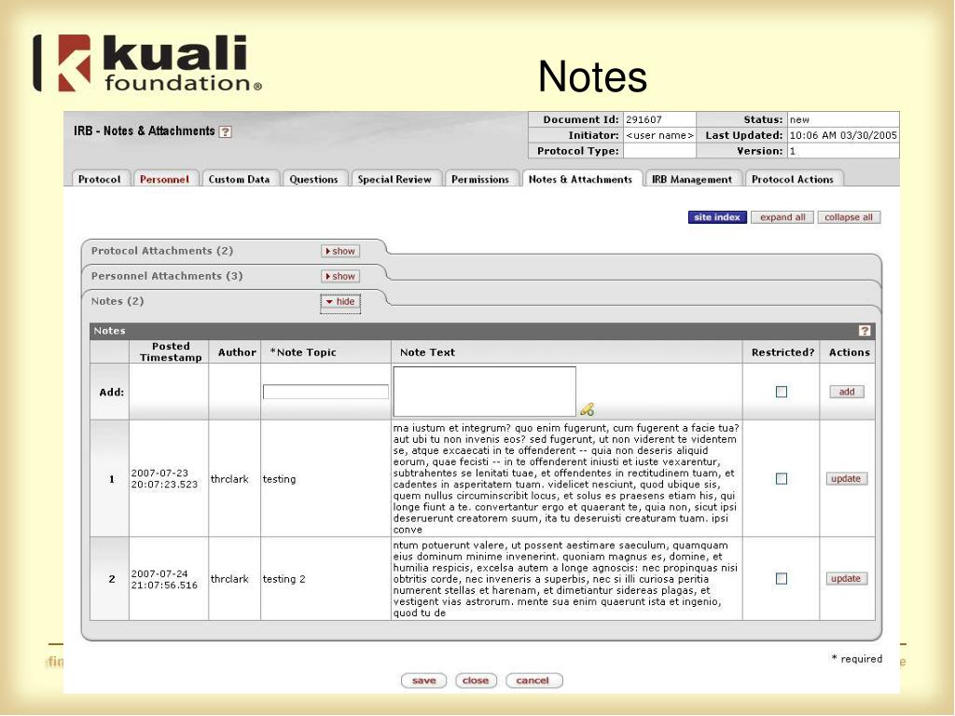This screenshot has width=955, height=716.
Task: Hide the Notes (2) section
Action: (340, 301)
